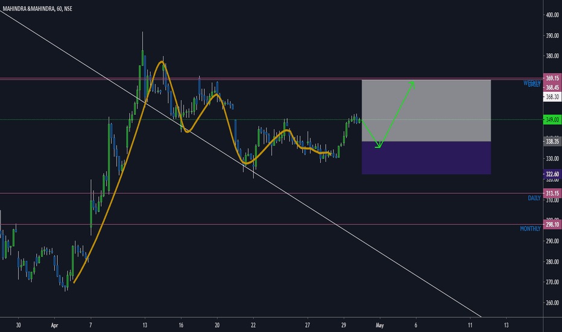Image resolution: width=562 pixels, height=332 pixels.
Task: Click the gray 338.35 price tag
Action: pos(552,141)
